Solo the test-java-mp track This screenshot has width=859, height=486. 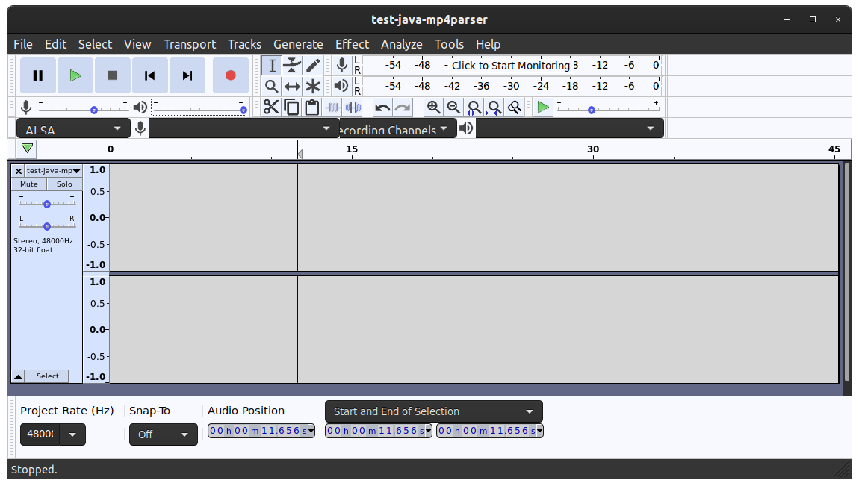point(64,184)
